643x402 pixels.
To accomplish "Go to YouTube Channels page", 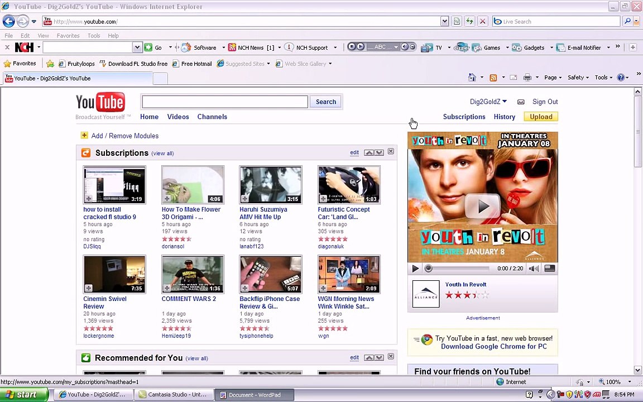I will 212,117.
